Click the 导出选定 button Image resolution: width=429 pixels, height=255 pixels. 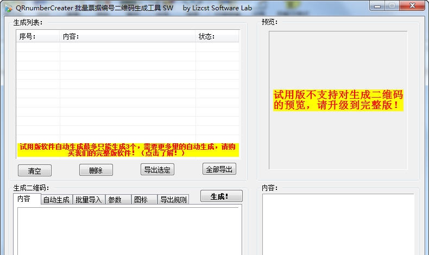[157, 169]
